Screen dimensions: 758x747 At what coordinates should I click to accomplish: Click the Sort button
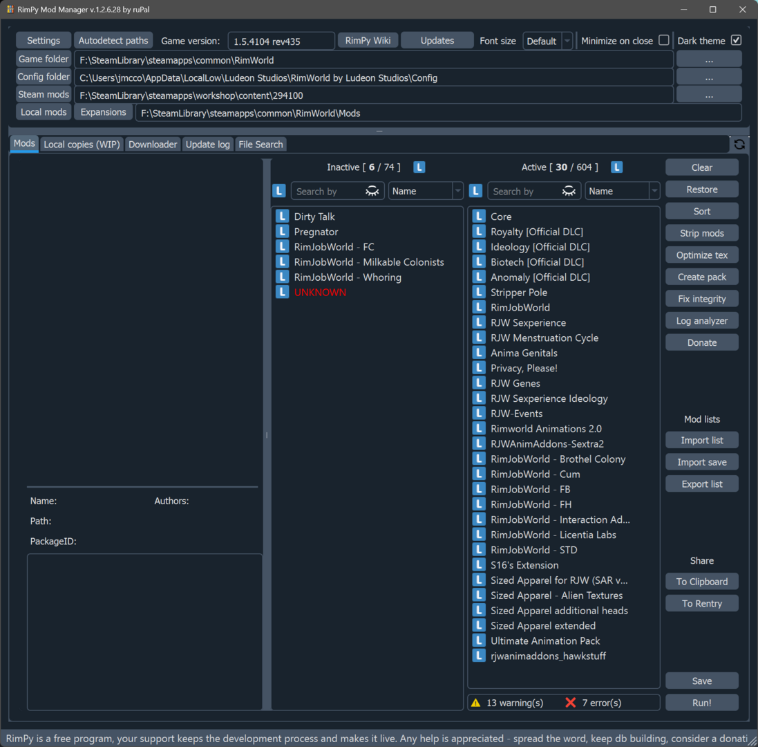coord(702,211)
